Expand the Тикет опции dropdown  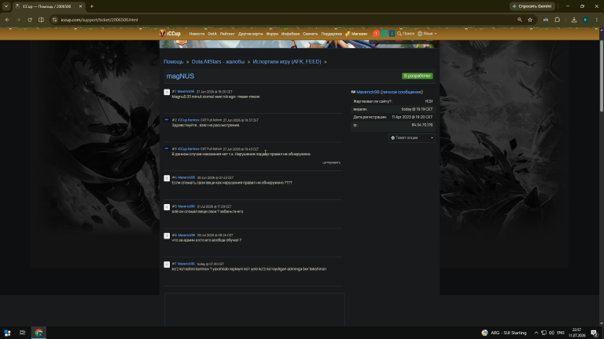[x=412, y=137]
